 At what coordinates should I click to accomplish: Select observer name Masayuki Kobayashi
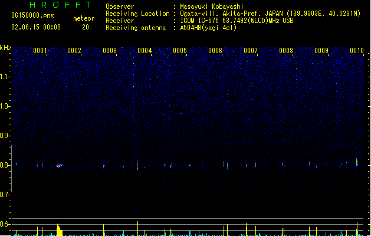click(212, 6)
